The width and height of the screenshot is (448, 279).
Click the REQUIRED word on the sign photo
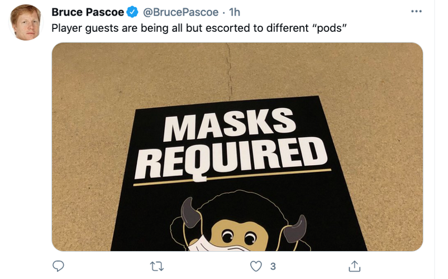[231, 159]
